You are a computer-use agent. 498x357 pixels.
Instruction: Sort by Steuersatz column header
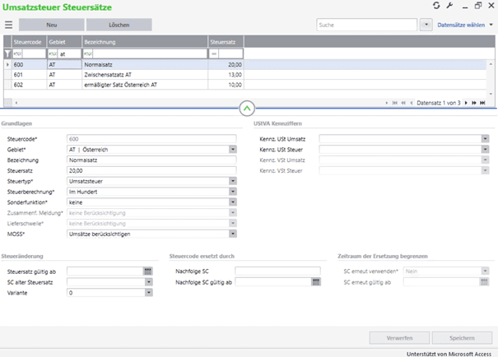[226, 42]
